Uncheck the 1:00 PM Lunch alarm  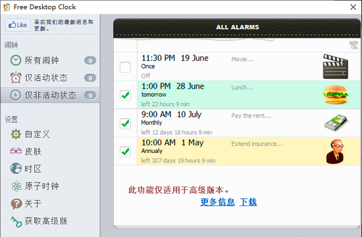click(125, 95)
